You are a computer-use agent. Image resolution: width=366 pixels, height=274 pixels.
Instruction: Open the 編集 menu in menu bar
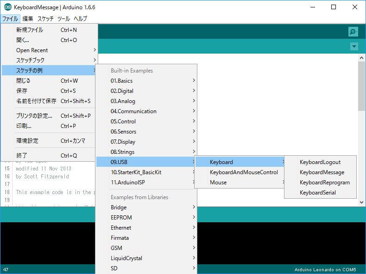click(x=28, y=19)
